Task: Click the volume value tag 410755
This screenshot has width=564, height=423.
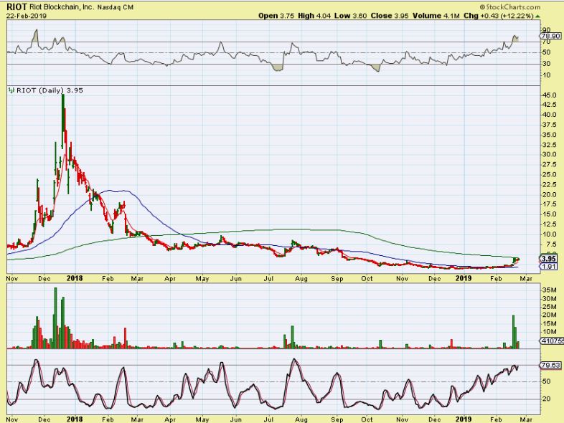Action: click(x=552, y=341)
